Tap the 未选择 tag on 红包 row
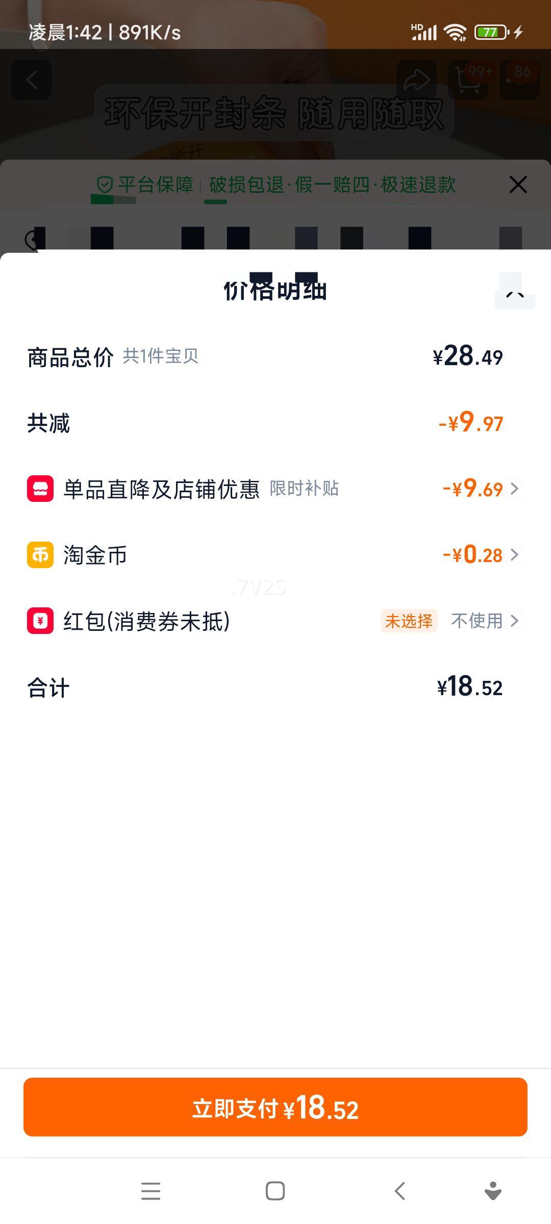The image size is (551, 1224). click(409, 621)
